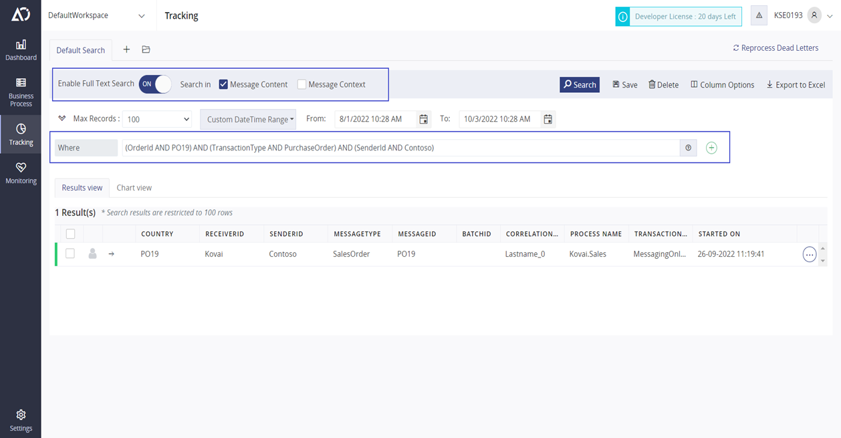Image resolution: width=841 pixels, height=438 pixels.
Task: Sort by MESSAGEID column header
Action: 417,234
